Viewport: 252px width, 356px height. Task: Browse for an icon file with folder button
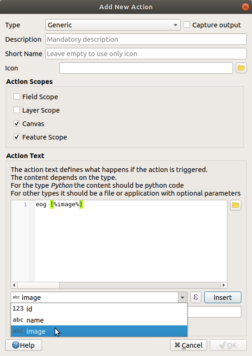pyautogui.click(x=241, y=68)
